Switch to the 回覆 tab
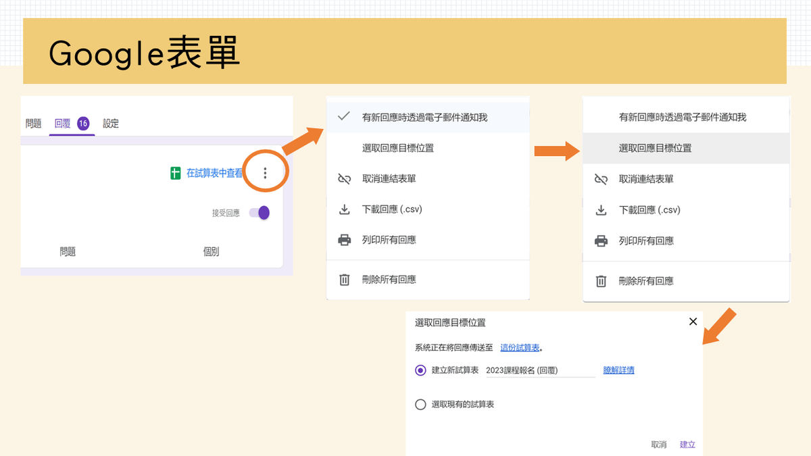The image size is (811, 456). [x=62, y=124]
